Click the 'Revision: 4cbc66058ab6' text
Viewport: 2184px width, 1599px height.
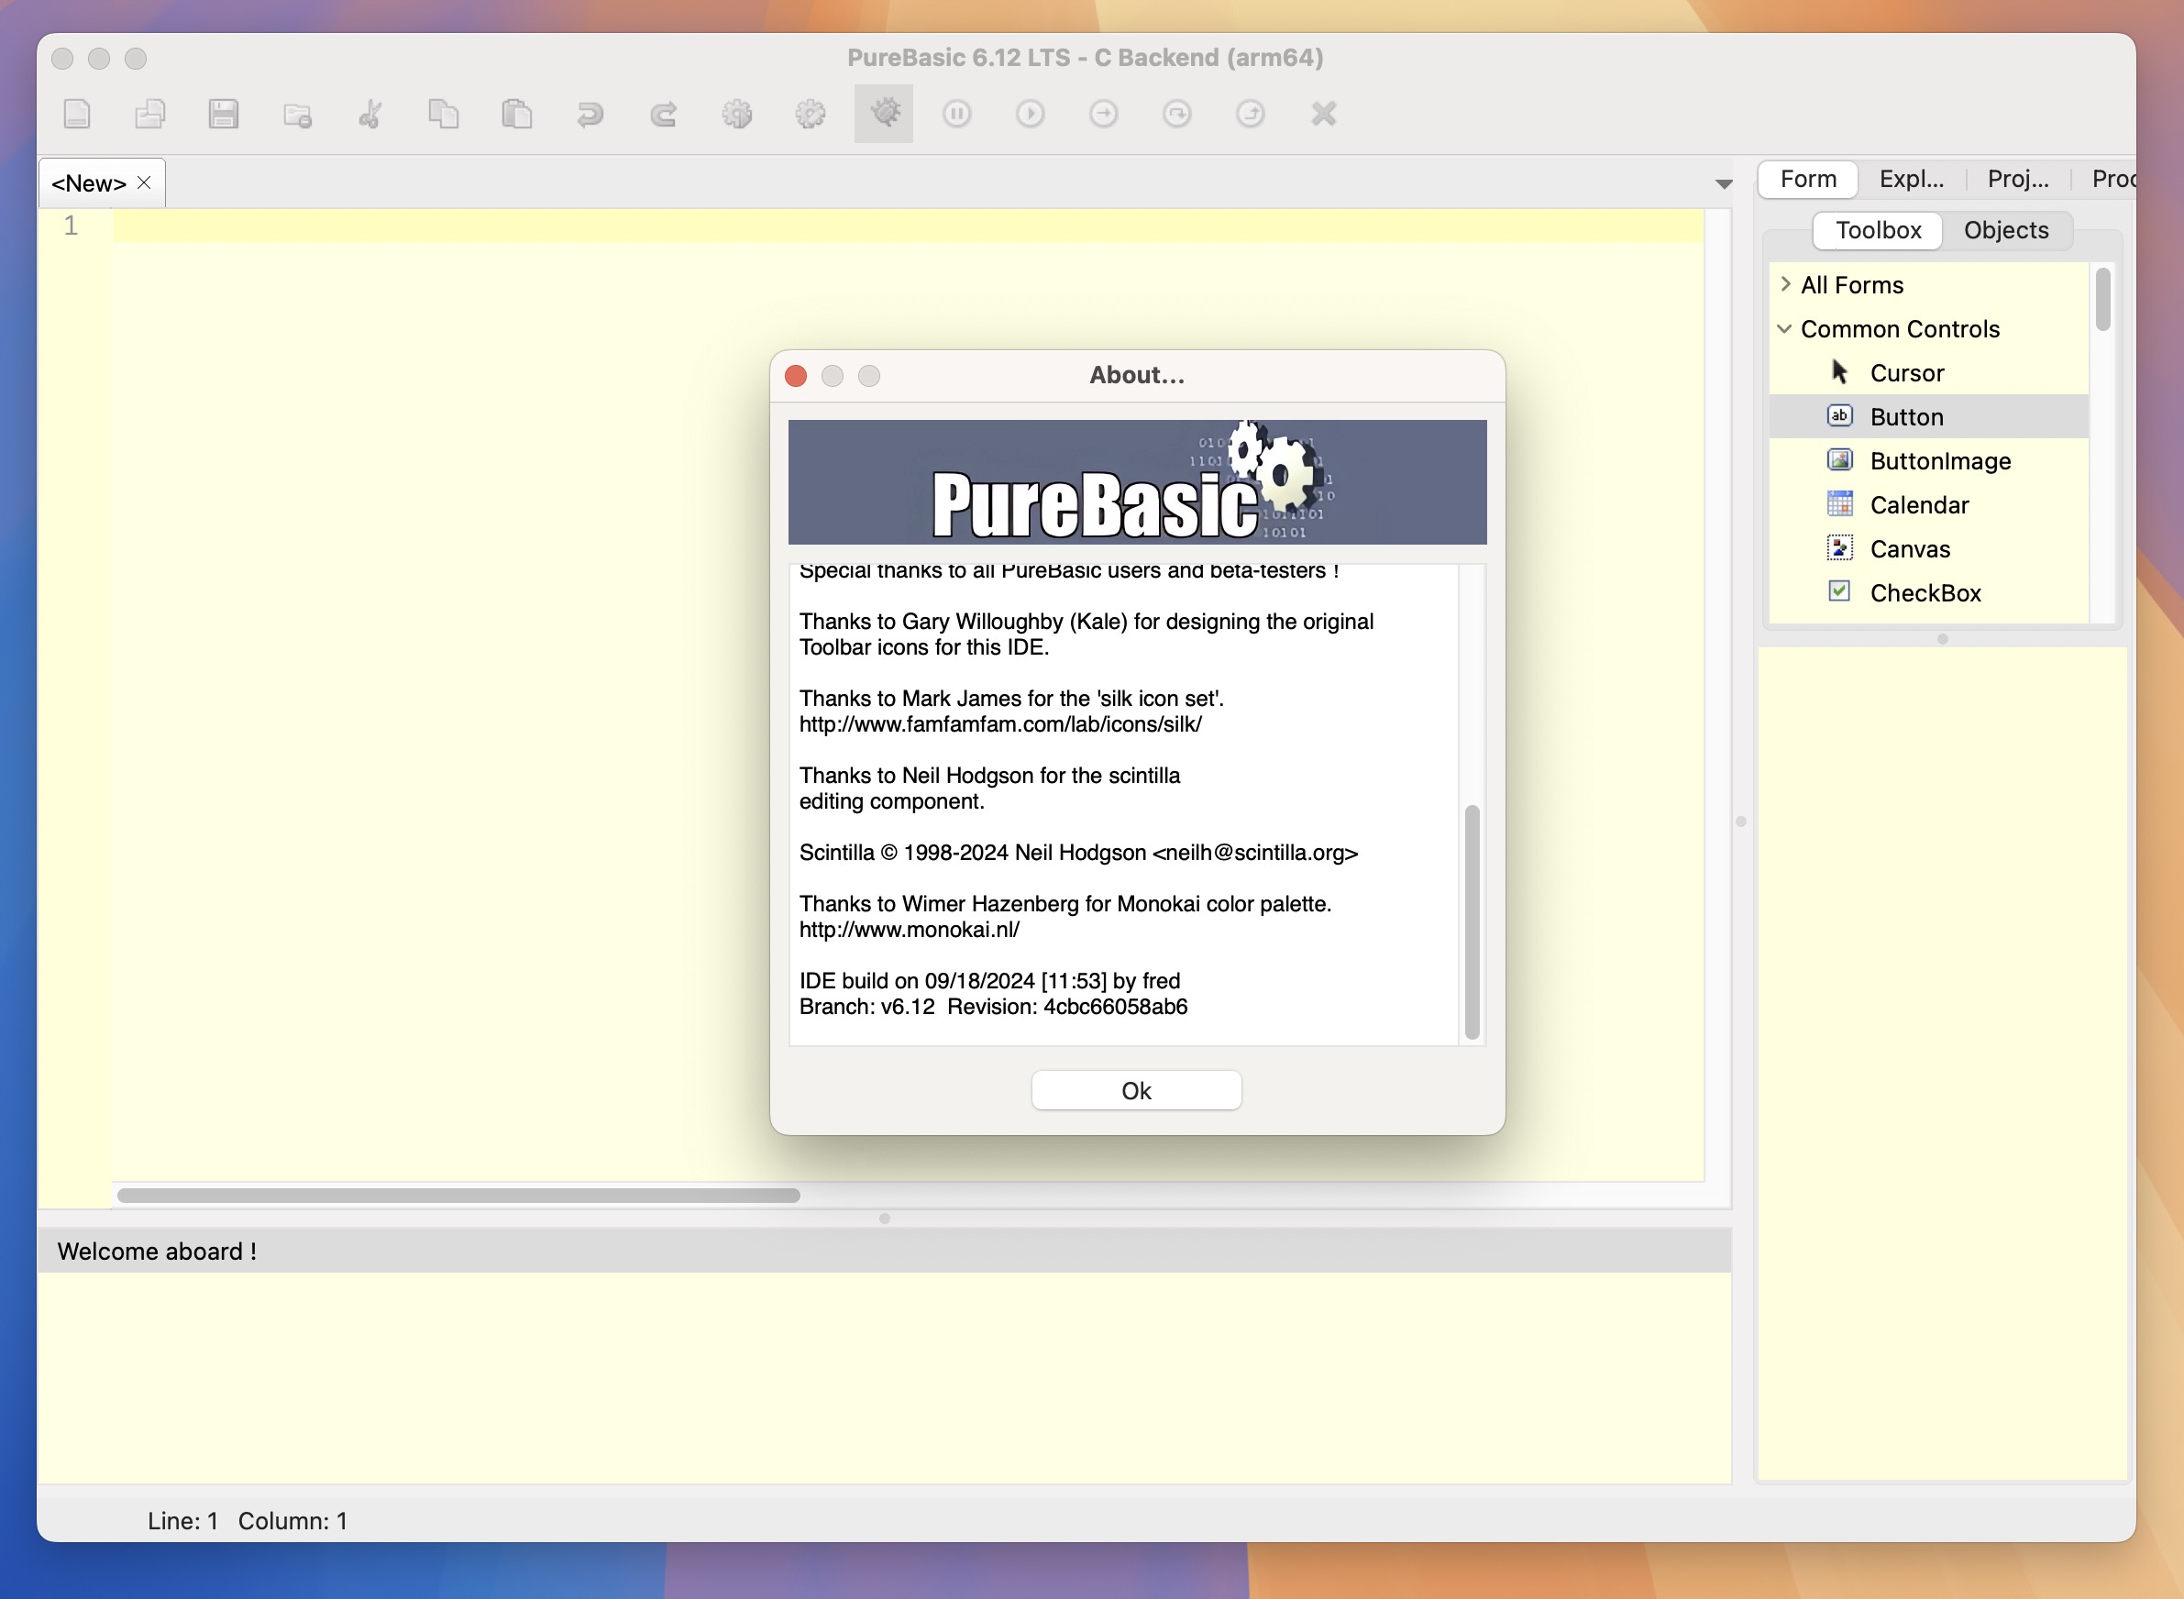point(1067,1007)
